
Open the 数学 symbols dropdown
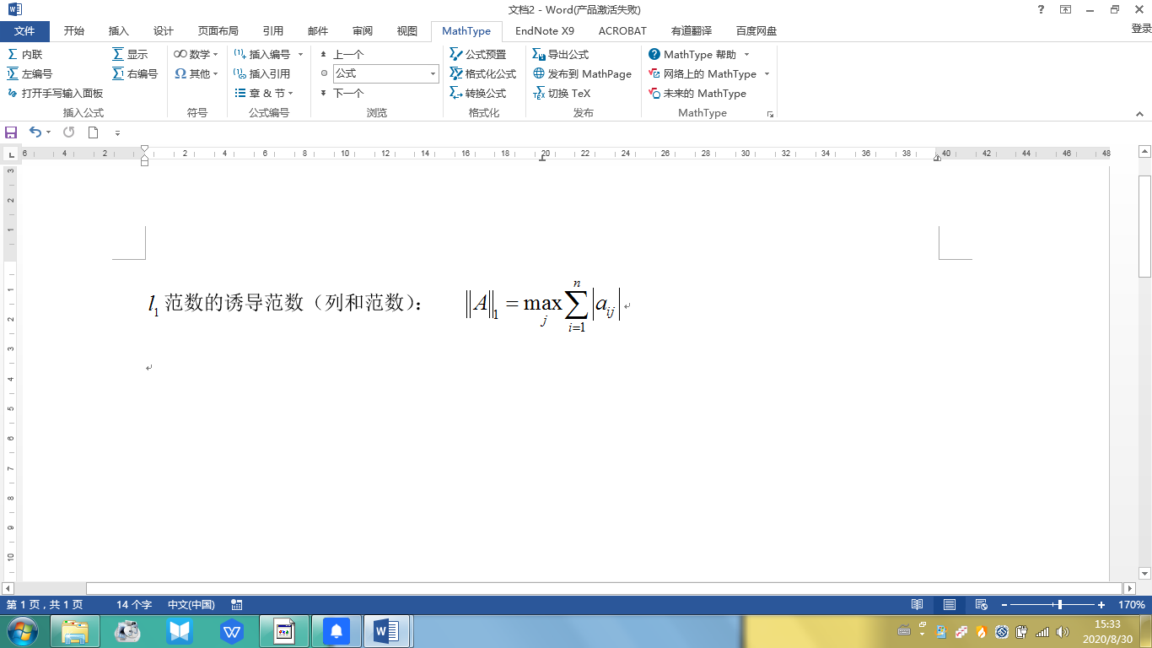(x=196, y=54)
